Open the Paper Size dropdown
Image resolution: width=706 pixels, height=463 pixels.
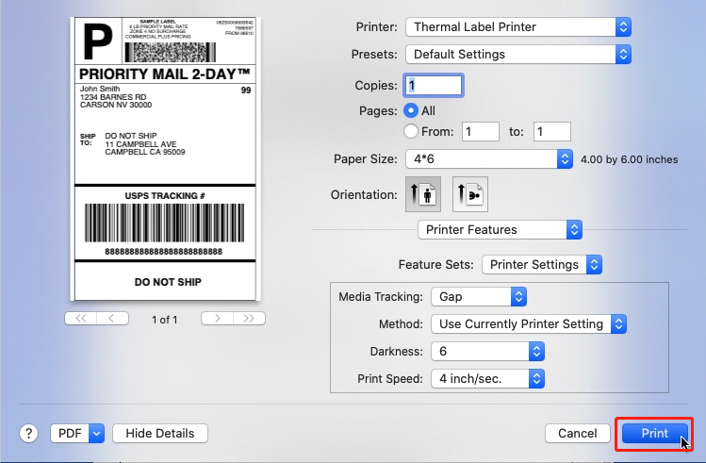click(x=489, y=159)
